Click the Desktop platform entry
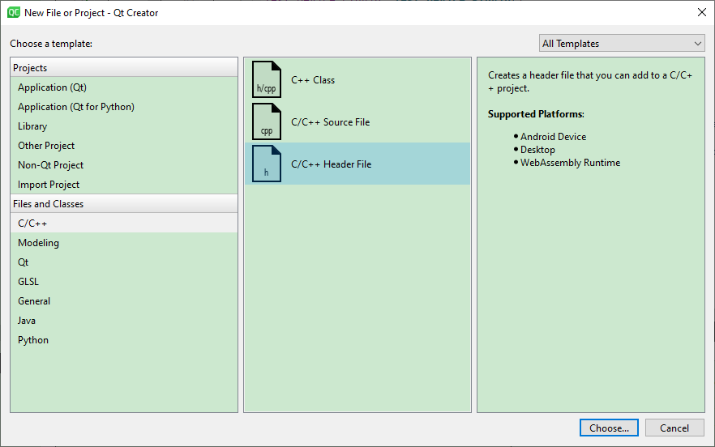This screenshot has width=715, height=447. click(537, 150)
